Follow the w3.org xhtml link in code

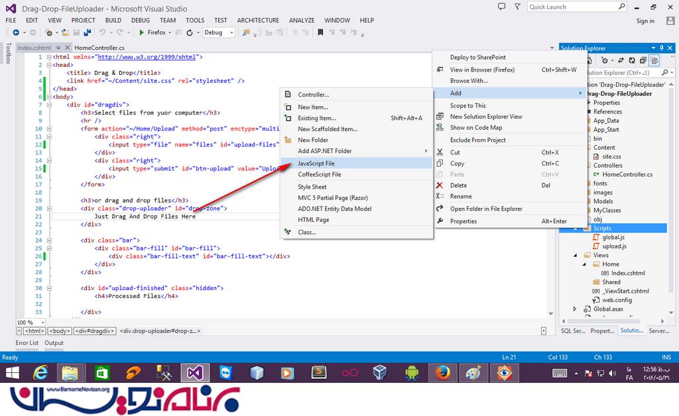[147, 57]
